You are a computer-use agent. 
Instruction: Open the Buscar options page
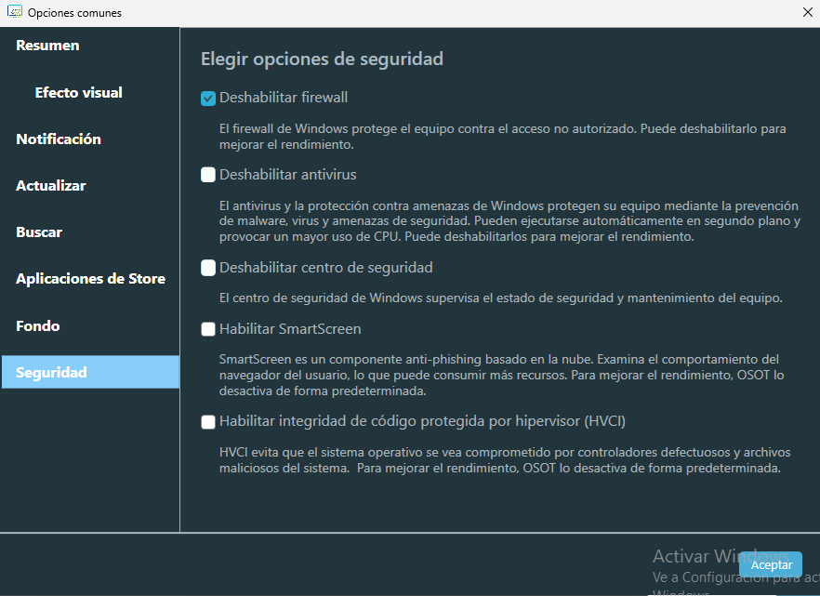coord(39,232)
